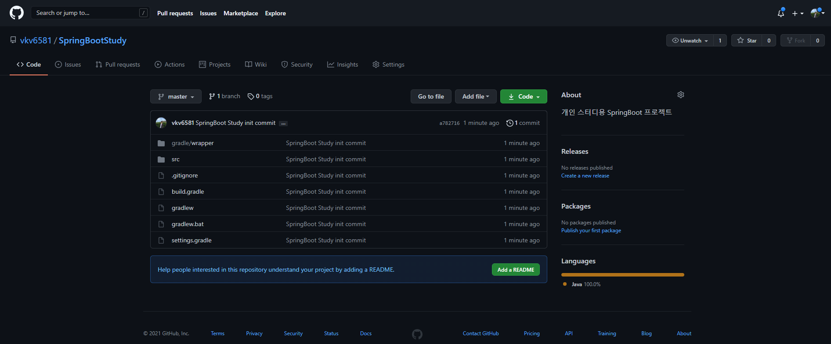Expand commit message ellipsis
Image resolution: width=831 pixels, height=344 pixels.
point(283,124)
